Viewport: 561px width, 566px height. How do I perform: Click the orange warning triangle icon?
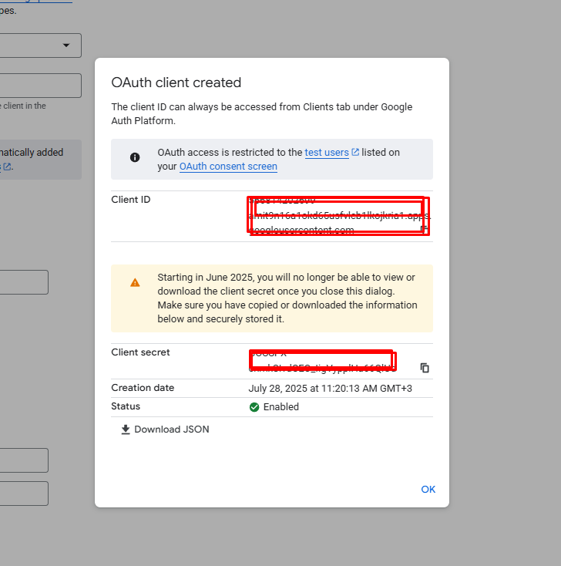click(135, 282)
